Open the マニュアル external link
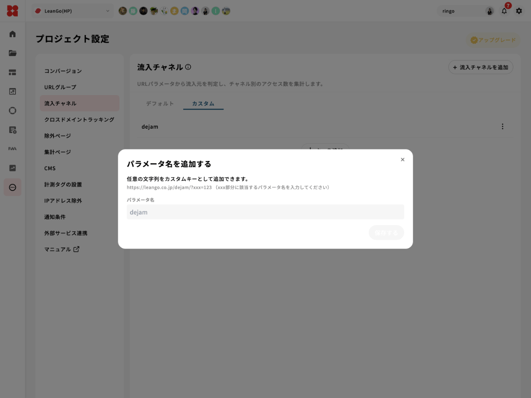Image resolution: width=531 pixels, height=398 pixels. [x=62, y=249]
